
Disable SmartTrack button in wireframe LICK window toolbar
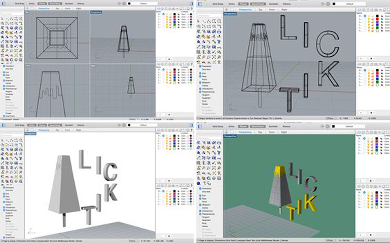(258, 4)
